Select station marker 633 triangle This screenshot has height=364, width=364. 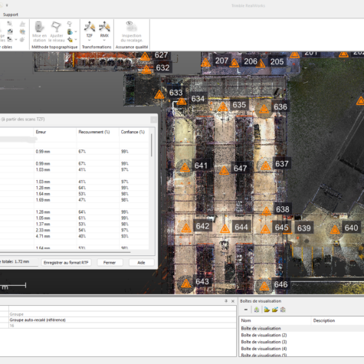pos(159,95)
